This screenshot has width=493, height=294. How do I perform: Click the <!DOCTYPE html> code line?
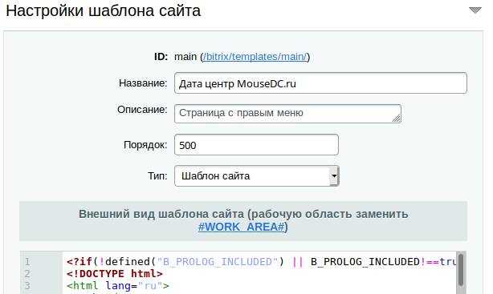pos(115,274)
